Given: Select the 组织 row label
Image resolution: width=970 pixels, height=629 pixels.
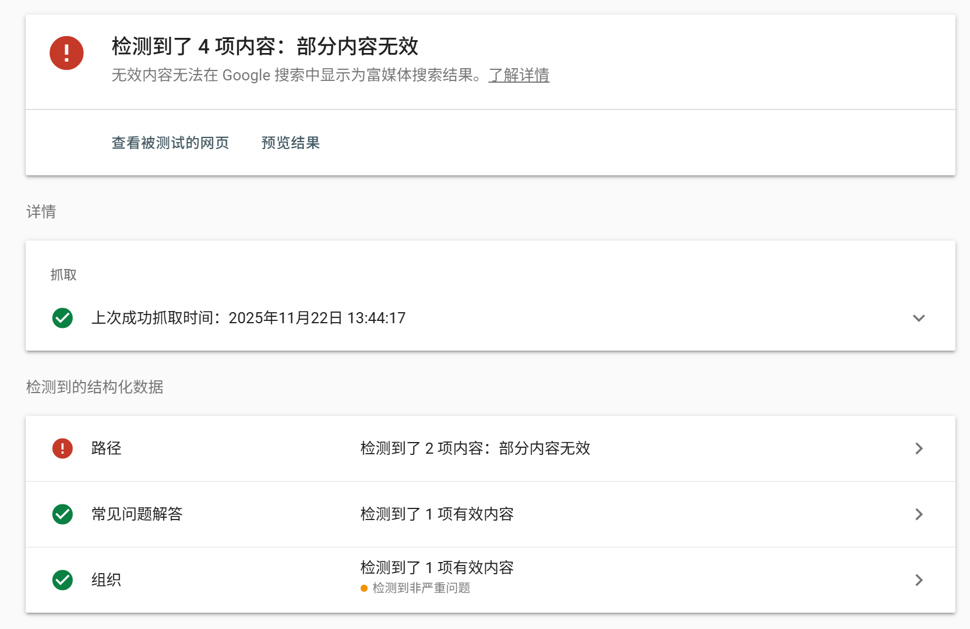Looking at the screenshot, I should click(106, 580).
